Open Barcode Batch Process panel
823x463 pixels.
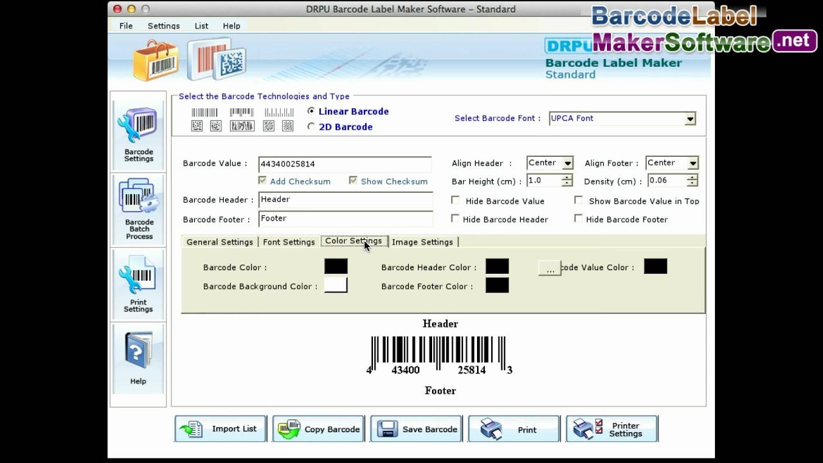(138, 209)
